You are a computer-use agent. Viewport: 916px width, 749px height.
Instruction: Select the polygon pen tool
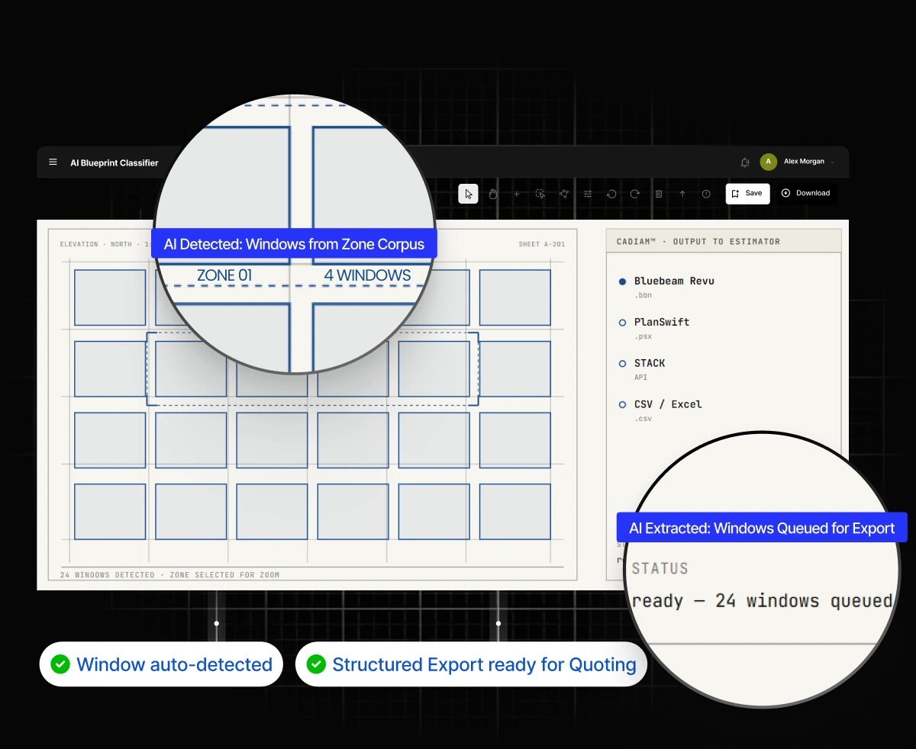coord(564,194)
